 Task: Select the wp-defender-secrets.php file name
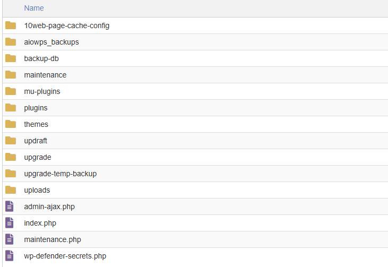click(x=65, y=256)
